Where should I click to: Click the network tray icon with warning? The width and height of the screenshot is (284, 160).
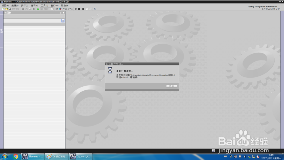coord(254,157)
